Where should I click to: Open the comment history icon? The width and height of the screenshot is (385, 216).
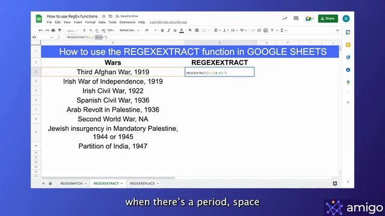click(x=296, y=19)
